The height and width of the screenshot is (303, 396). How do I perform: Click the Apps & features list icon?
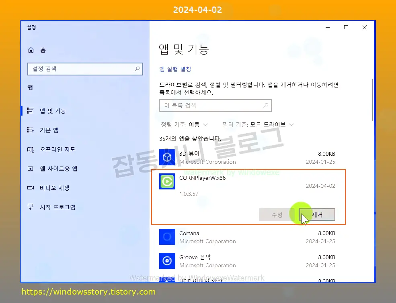(30, 111)
